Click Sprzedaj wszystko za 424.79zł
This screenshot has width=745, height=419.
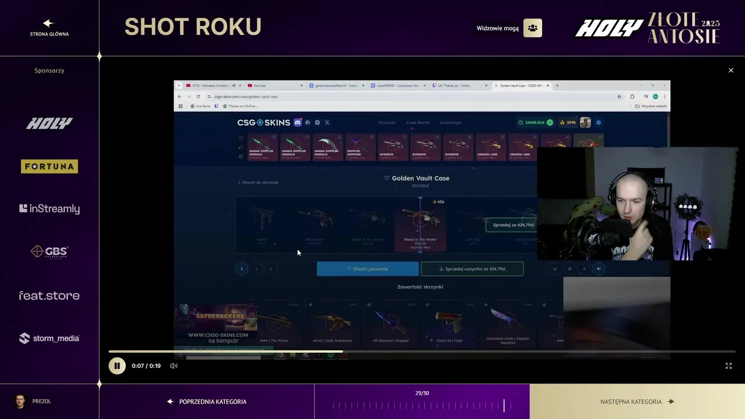coord(472,269)
